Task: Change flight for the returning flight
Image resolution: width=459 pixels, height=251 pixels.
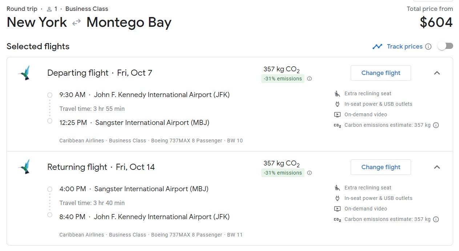Action: (381, 167)
